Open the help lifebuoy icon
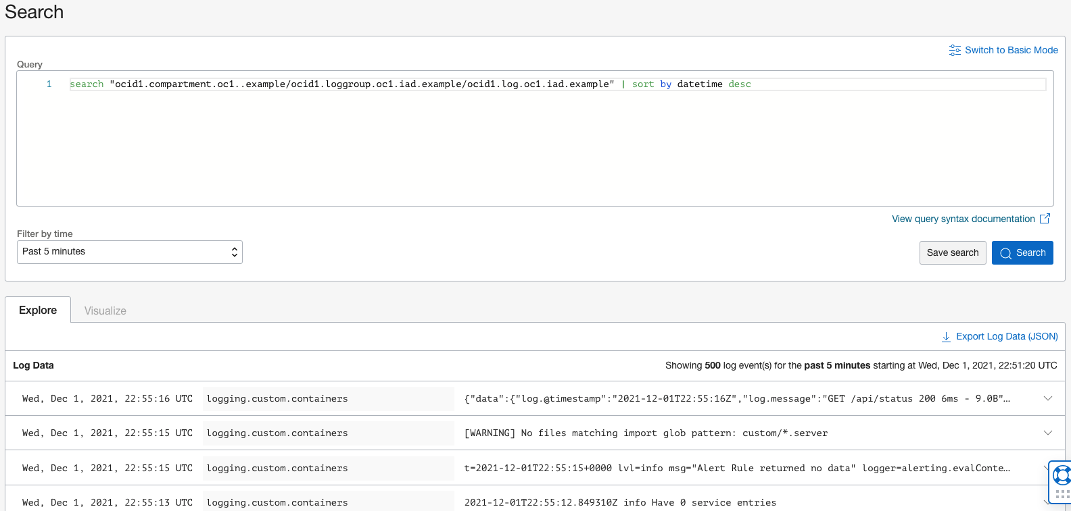The image size is (1071, 511). (x=1062, y=475)
